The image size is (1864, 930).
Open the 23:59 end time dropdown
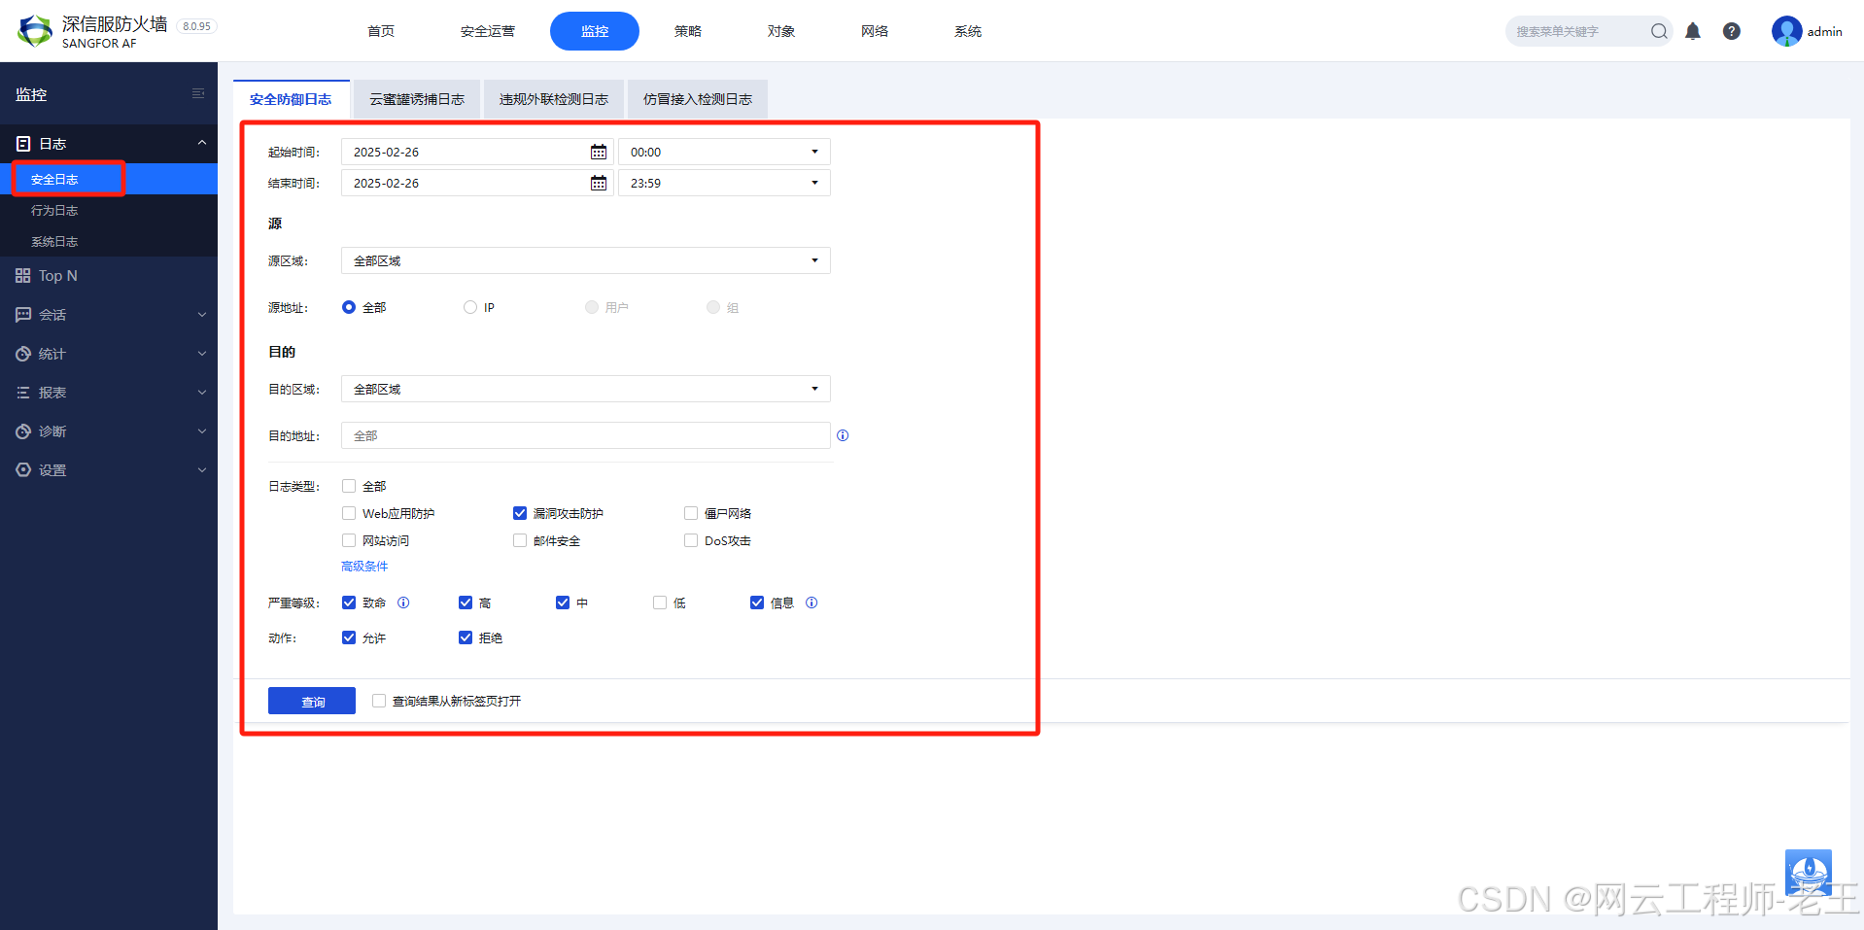[x=724, y=183]
